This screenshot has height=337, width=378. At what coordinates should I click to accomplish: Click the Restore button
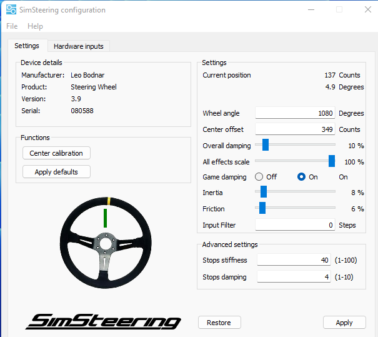(x=219, y=323)
